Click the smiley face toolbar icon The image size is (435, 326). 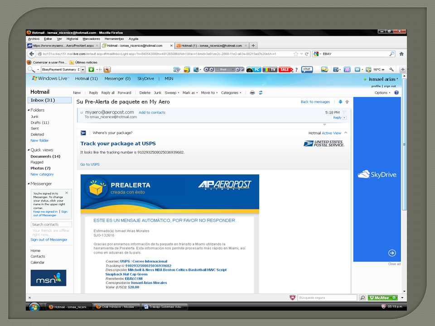pyautogui.click(x=187, y=69)
